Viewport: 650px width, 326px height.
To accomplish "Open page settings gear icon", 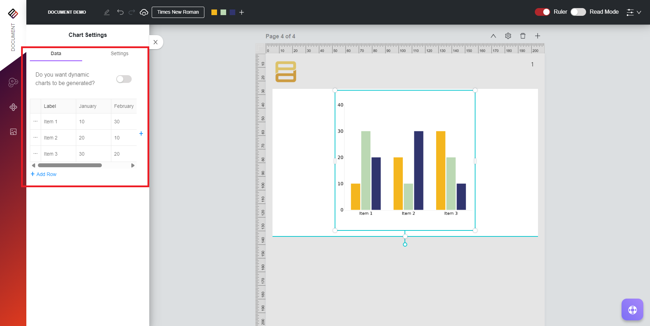I will coord(508,36).
